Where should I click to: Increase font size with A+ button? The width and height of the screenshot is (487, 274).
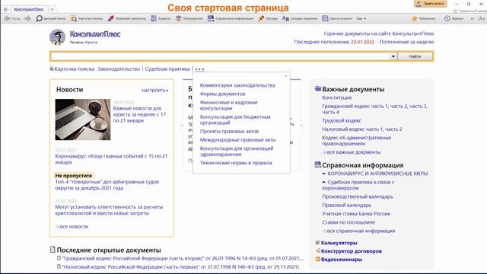click(x=482, y=18)
